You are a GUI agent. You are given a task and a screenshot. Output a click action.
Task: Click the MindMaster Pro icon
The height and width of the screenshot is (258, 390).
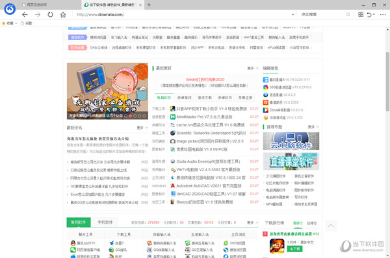[x=173, y=117]
